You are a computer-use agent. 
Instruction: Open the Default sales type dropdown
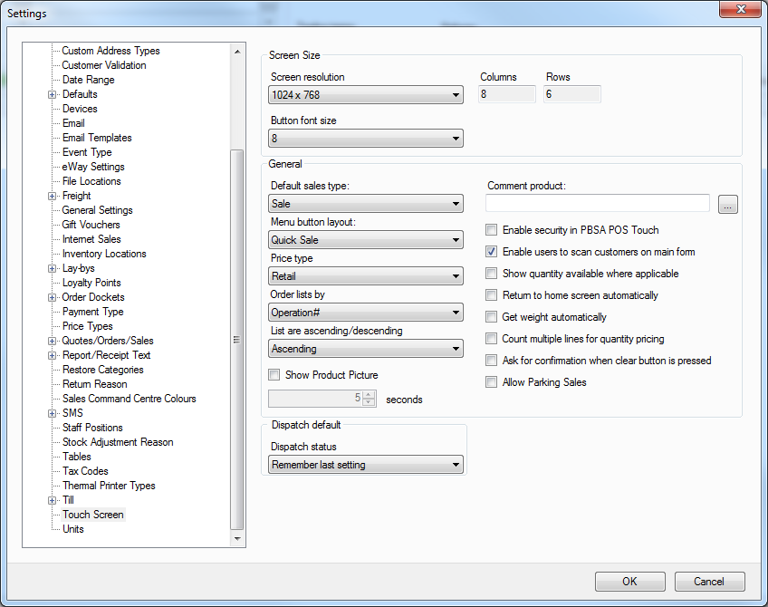point(366,204)
